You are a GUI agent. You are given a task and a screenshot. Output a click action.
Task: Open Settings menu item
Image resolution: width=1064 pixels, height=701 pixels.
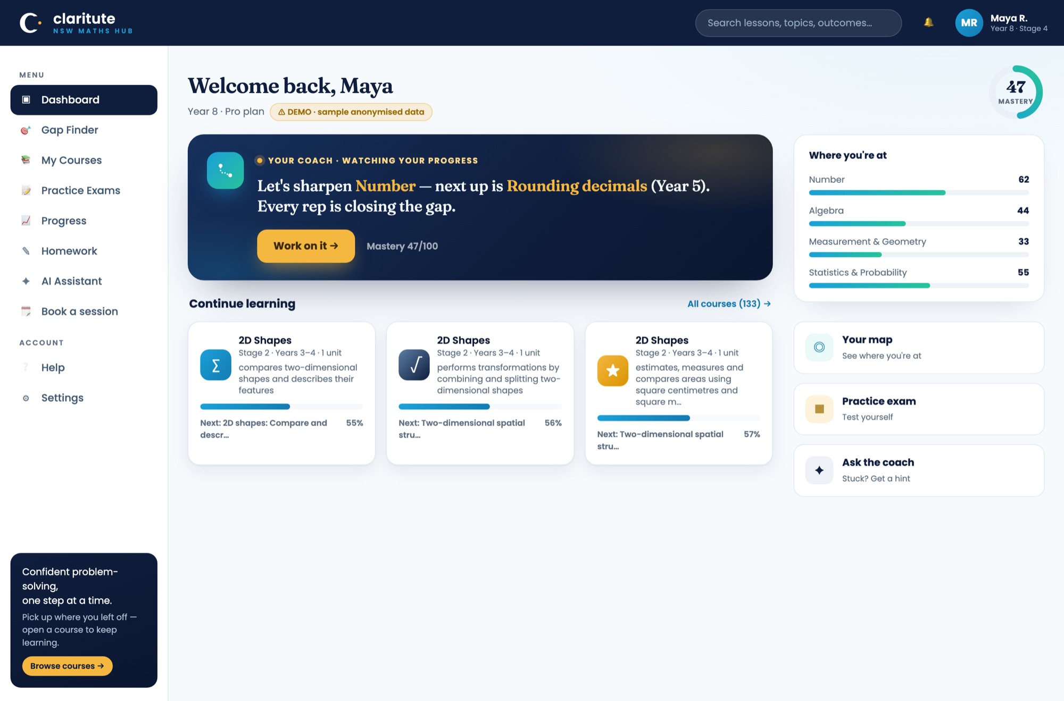(84, 398)
